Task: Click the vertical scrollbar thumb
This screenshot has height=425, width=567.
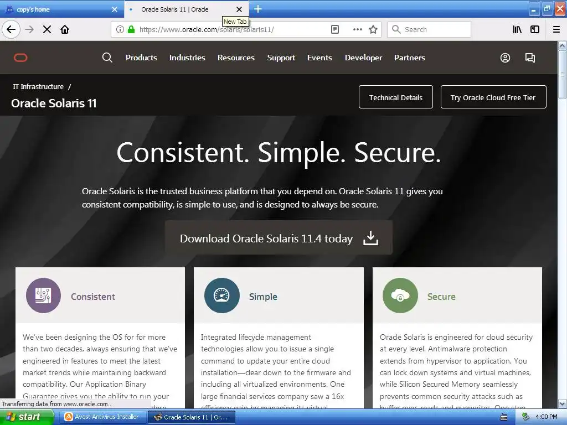Action: (x=563, y=74)
